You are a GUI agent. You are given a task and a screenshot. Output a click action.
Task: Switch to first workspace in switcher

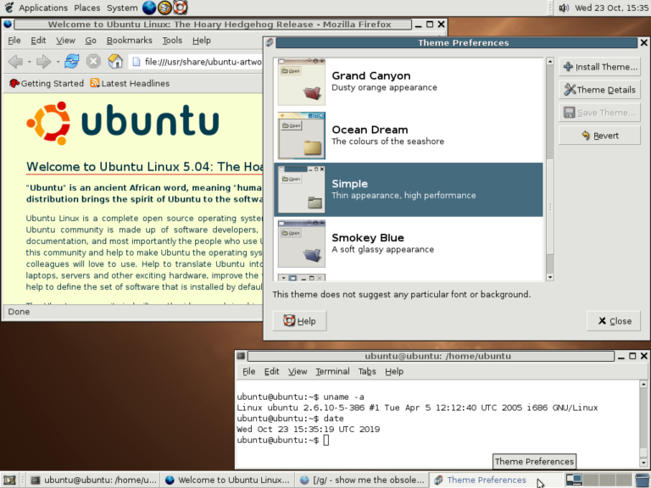click(574, 480)
